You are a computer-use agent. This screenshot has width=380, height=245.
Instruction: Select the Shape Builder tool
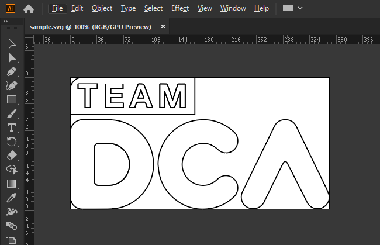12,170
